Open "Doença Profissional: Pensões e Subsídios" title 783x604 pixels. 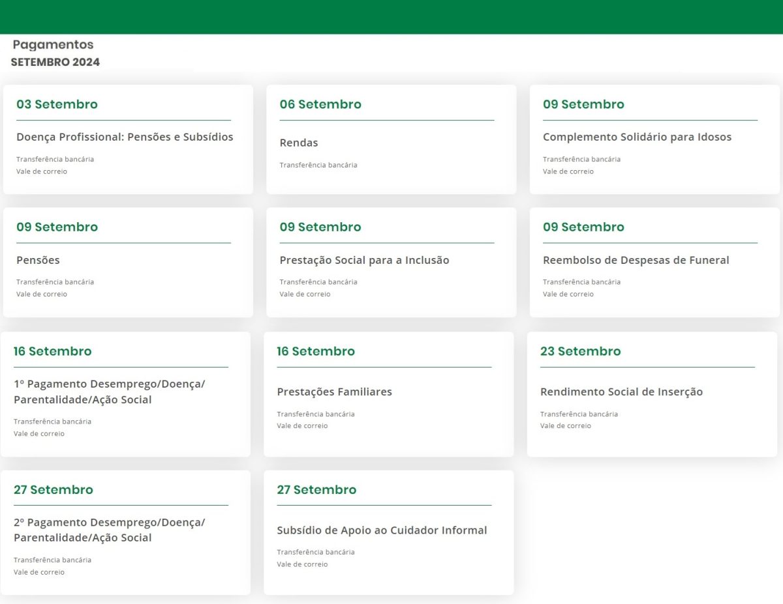coord(125,137)
